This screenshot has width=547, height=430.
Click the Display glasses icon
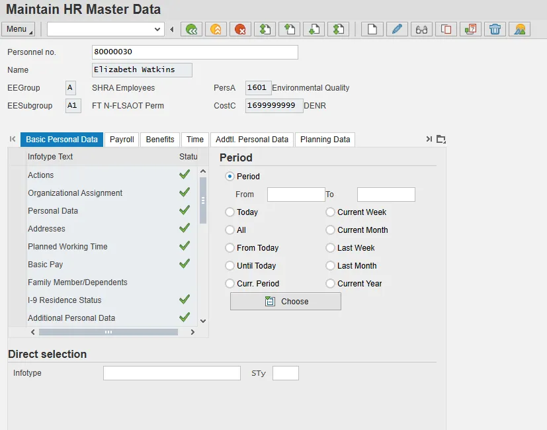421,29
